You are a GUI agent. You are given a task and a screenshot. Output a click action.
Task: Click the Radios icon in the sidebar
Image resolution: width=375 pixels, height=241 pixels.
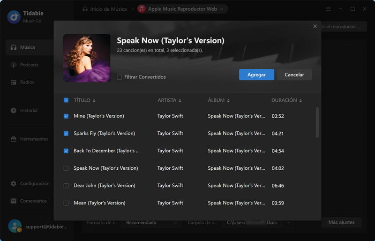tap(14, 83)
